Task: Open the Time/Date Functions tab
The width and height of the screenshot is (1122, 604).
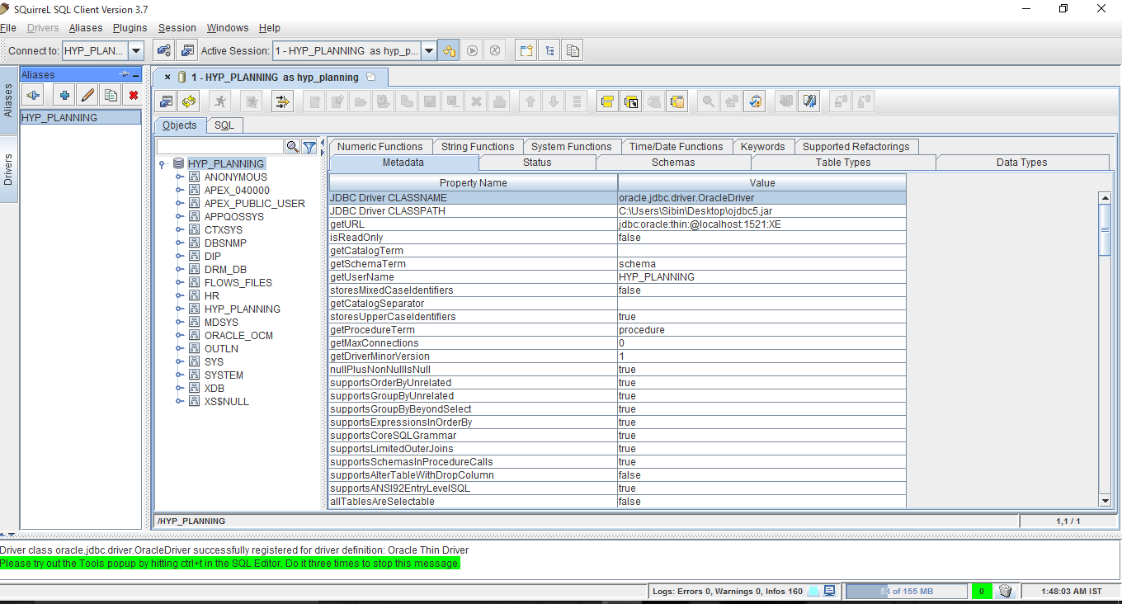Action: click(x=676, y=147)
